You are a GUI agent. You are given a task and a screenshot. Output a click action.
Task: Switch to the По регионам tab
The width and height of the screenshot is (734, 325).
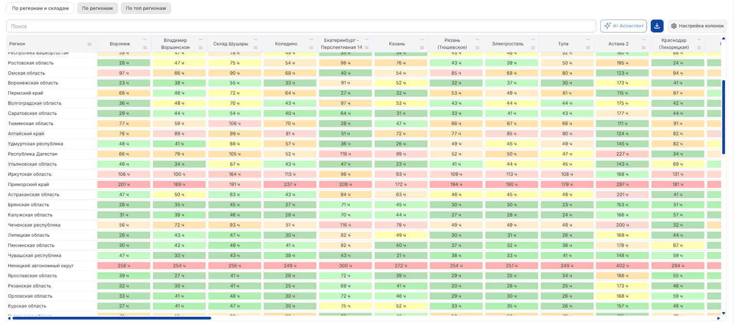tap(97, 8)
